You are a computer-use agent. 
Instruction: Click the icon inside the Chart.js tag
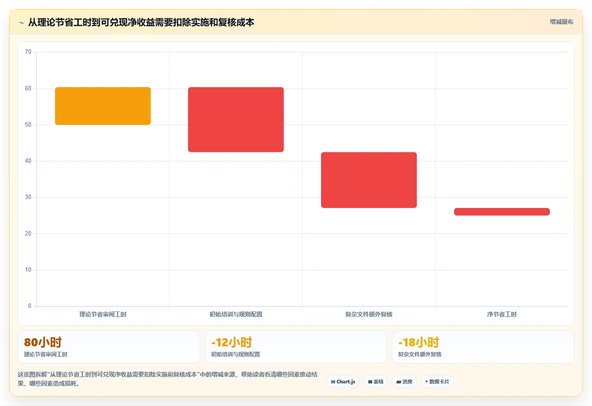(333, 382)
